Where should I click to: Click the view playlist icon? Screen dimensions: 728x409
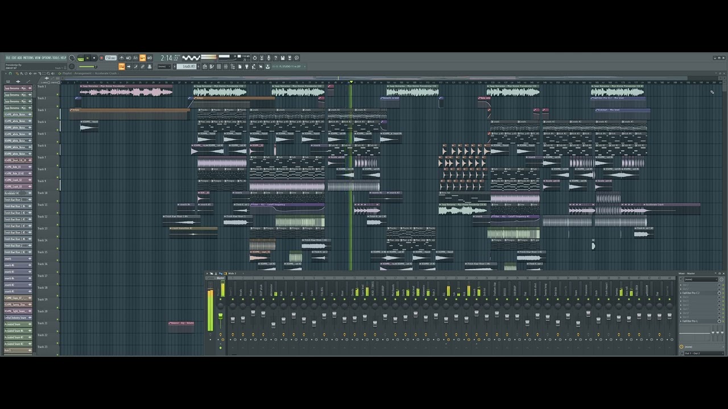click(x=204, y=66)
